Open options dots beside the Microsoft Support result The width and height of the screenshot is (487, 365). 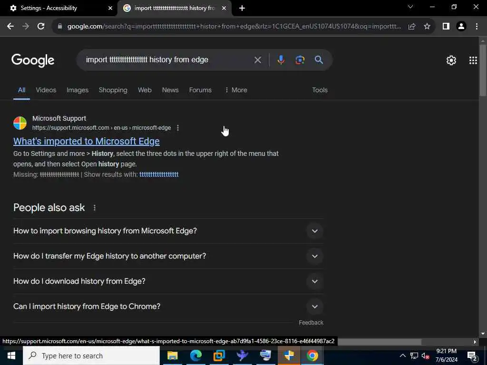pyautogui.click(x=178, y=128)
